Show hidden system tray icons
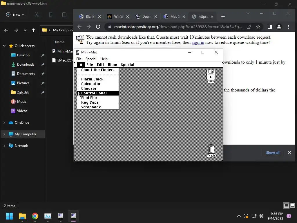 tap(239, 216)
